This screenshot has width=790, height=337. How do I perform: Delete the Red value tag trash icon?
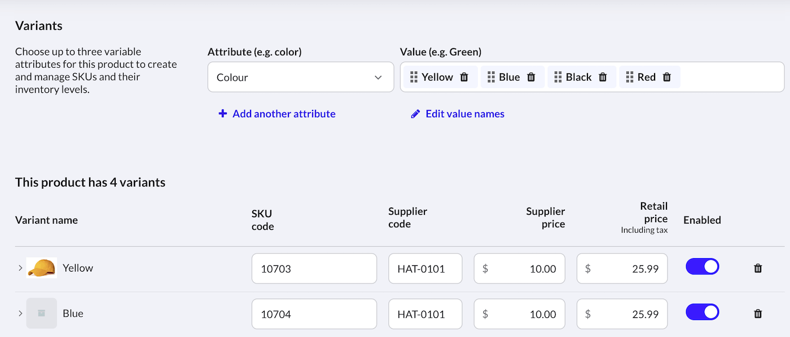pos(667,77)
